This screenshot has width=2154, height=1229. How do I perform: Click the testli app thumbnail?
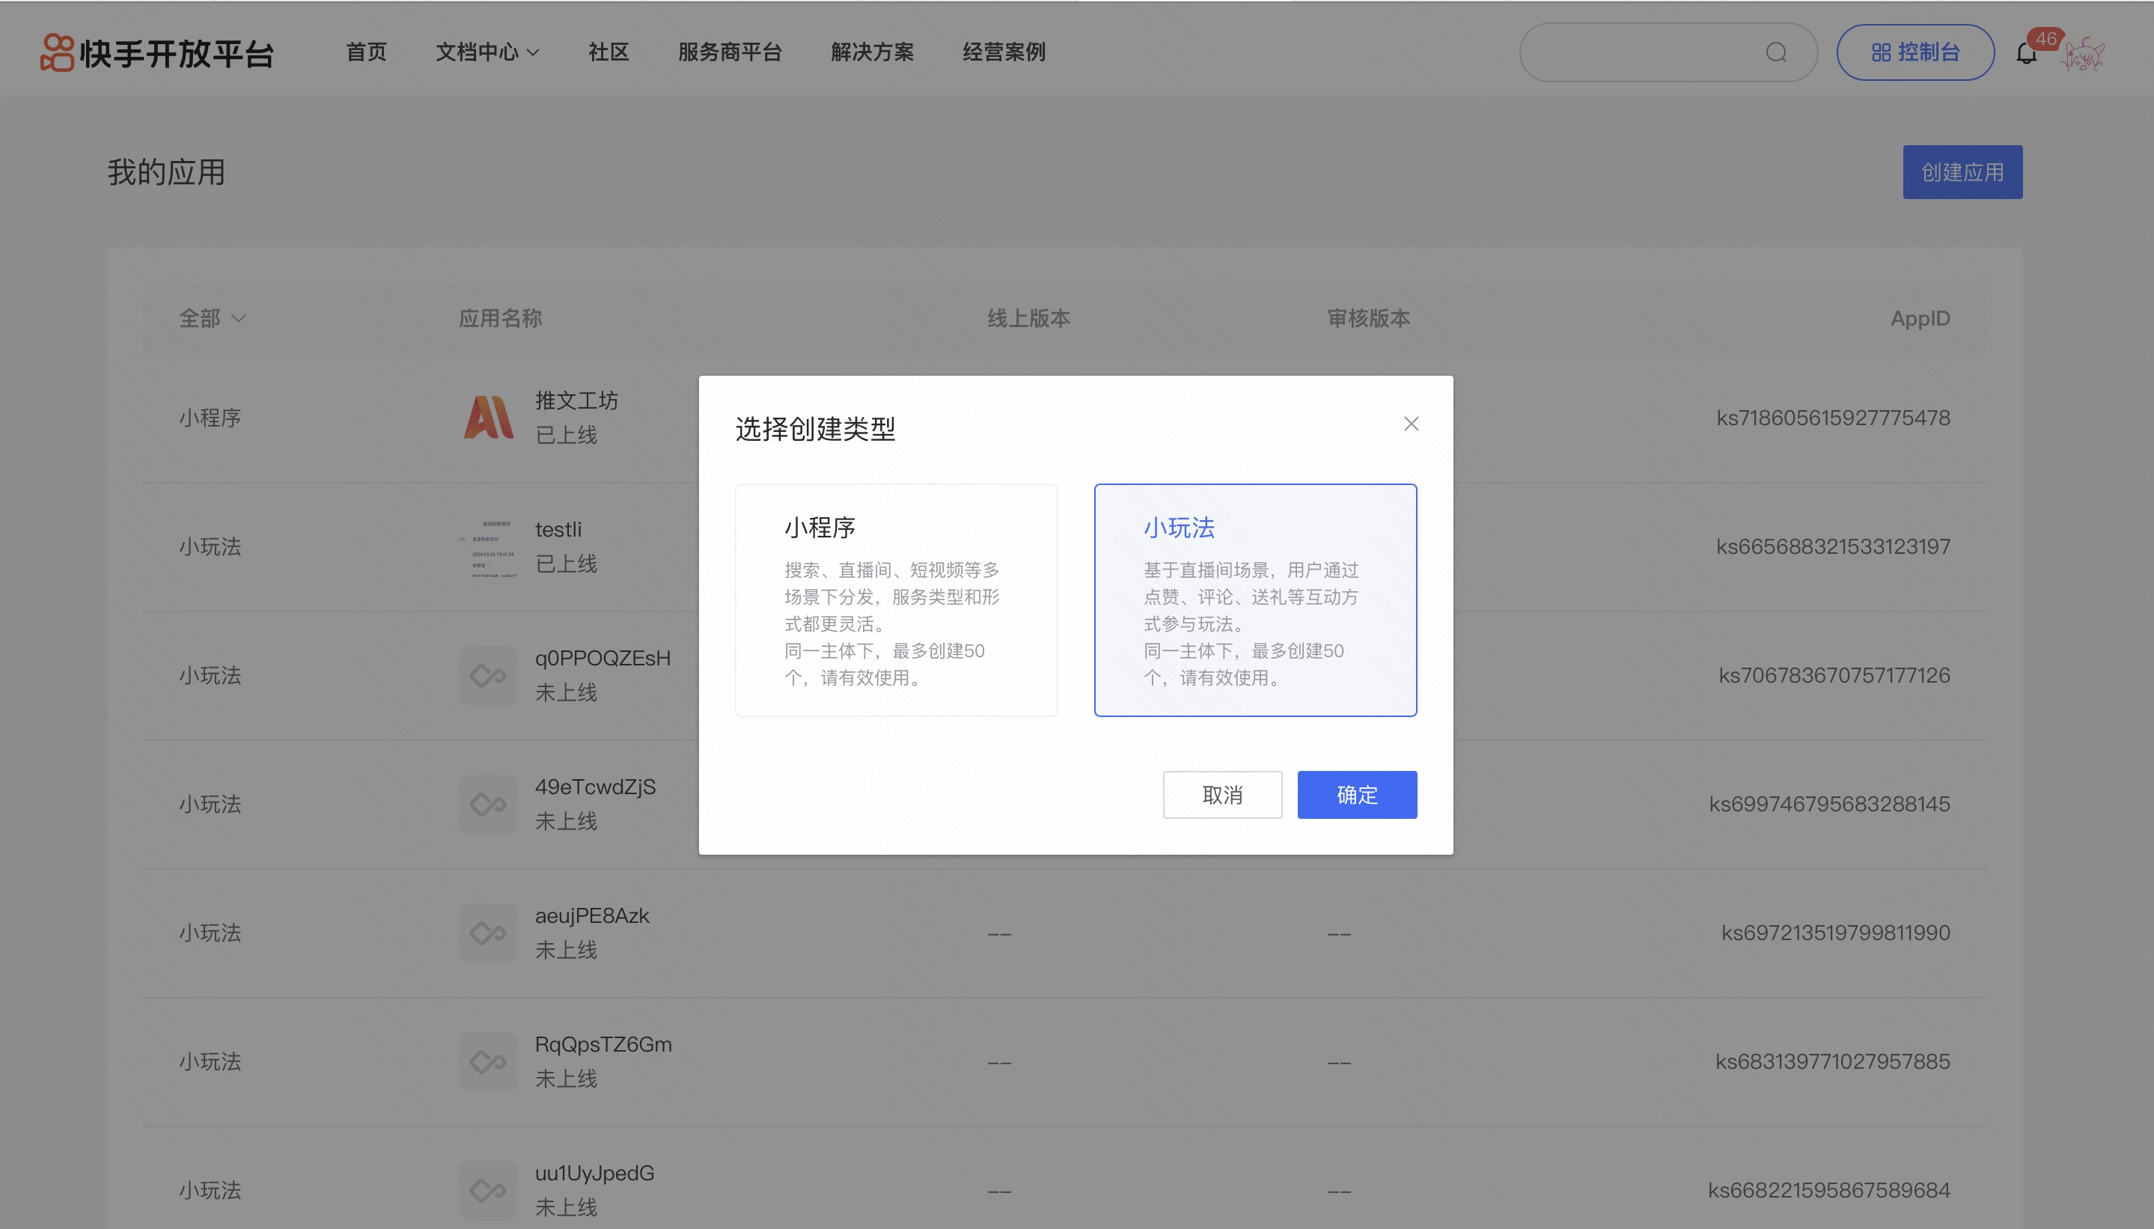488,547
